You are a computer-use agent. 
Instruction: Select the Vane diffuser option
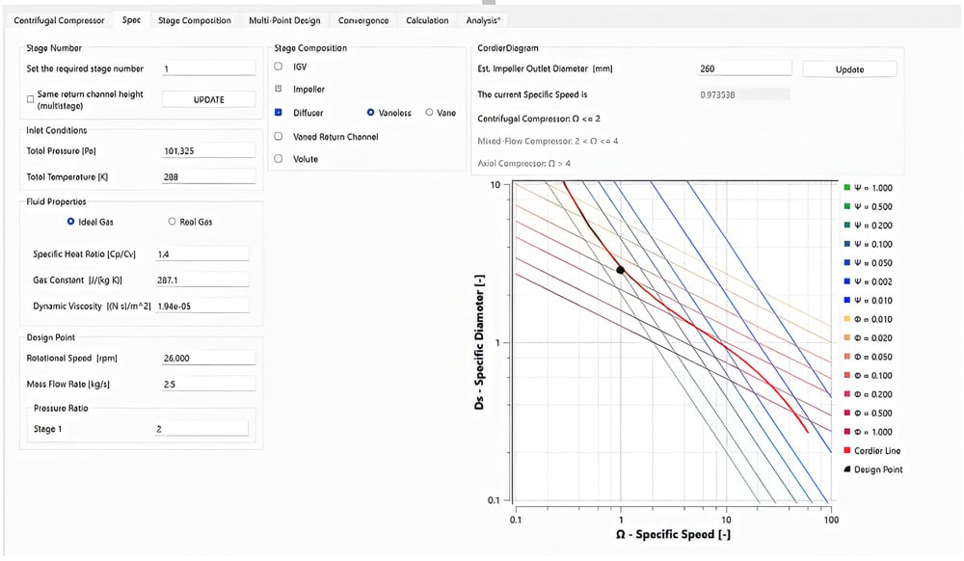pos(429,113)
